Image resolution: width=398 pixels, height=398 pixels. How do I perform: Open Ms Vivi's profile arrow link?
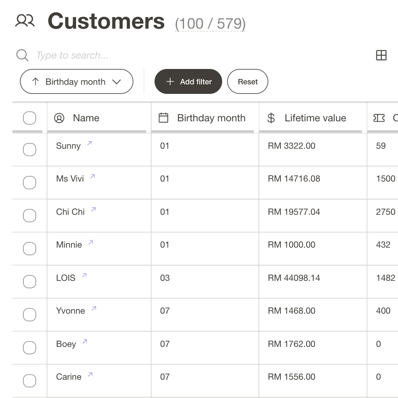pos(93,176)
